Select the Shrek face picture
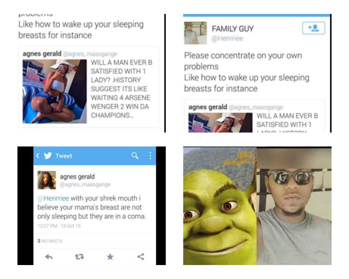 220,206
